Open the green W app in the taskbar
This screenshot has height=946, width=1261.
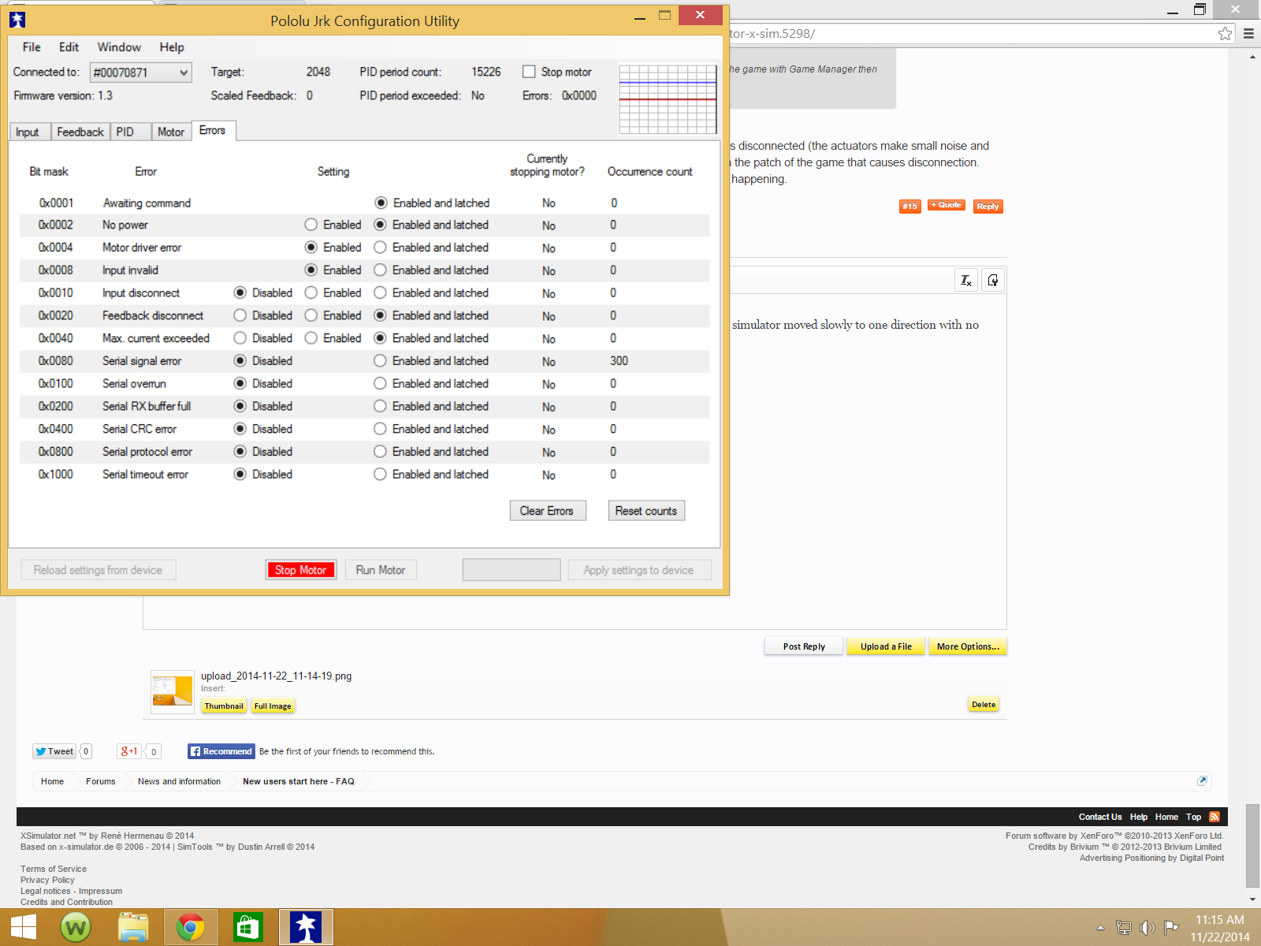[x=76, y=927]
